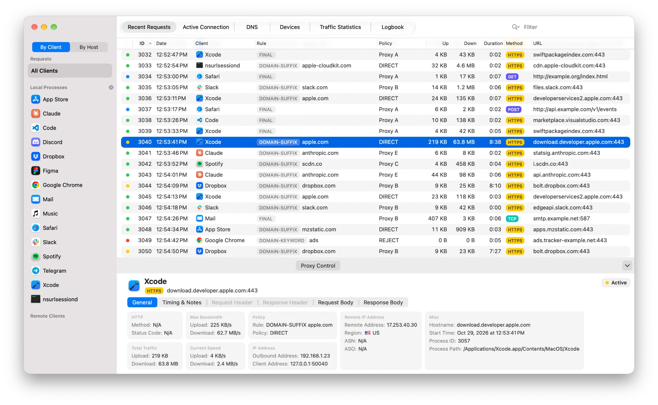Viewport: 658px width, 405px height.
Task: Select Figma icon in sidebar
Action: point(36,171)
